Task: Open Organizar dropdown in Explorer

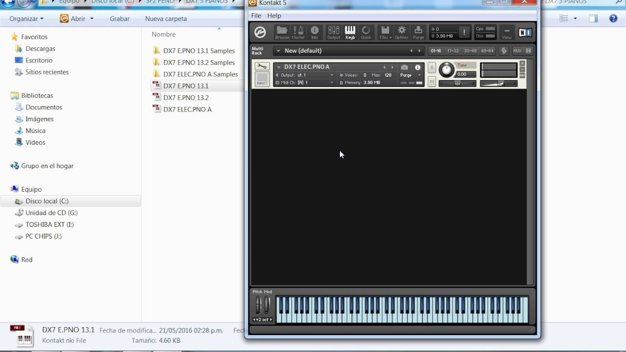Action: click(x=26, y=19)
